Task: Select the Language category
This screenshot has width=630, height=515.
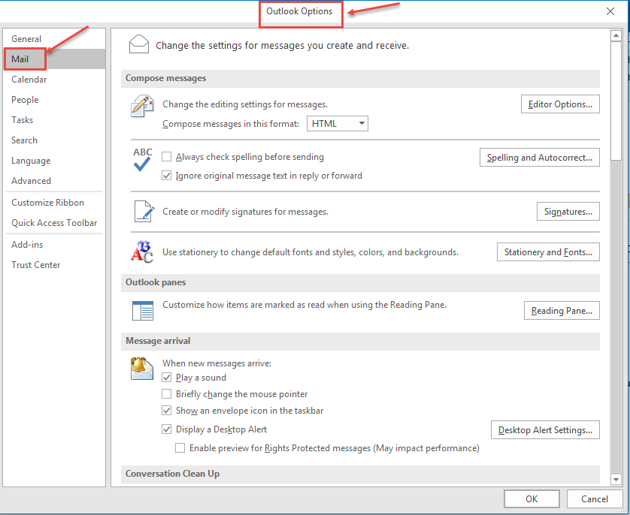Action: tap(54, 161)
